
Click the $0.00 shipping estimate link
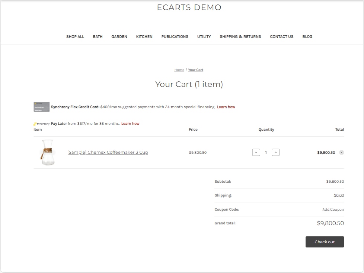pyautogui.click(x=339, y=195)
